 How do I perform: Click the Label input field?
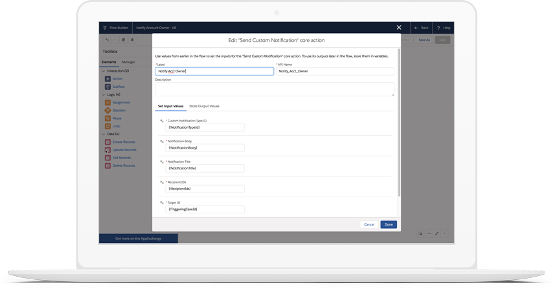[214, 71]
